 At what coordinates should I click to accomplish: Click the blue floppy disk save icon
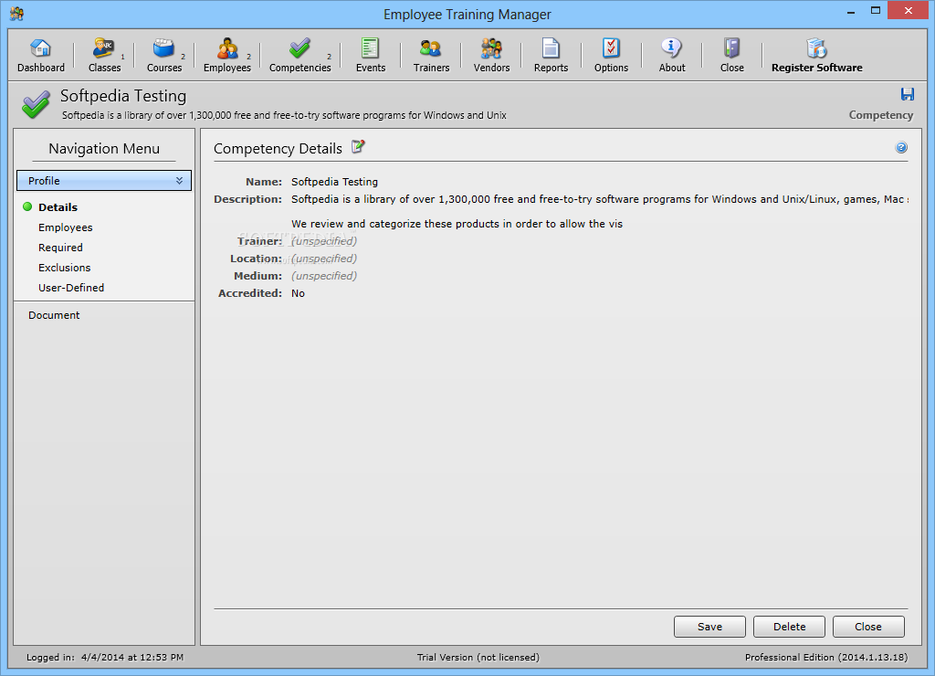tap(907, 94)
